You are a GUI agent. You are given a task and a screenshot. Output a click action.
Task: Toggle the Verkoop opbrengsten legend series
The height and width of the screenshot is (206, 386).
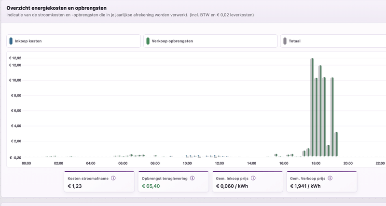click(x=210, y=41)
